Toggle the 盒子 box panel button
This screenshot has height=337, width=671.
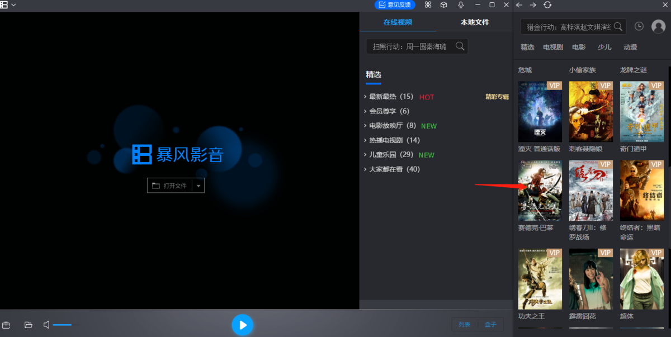coord(490,324)
